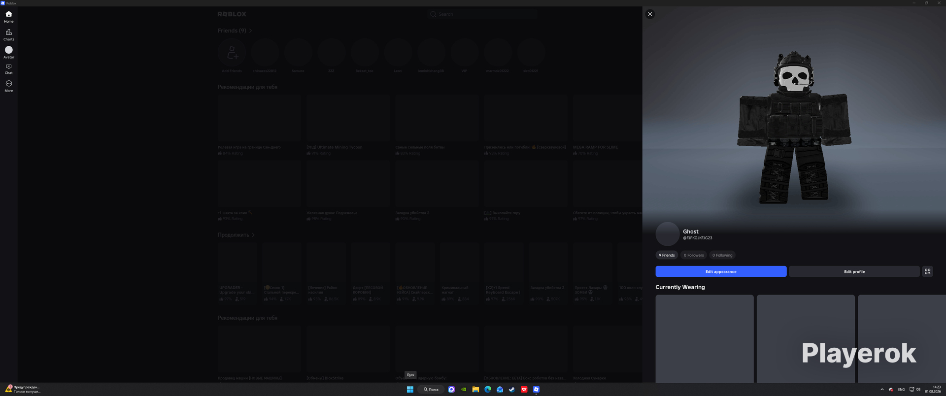Expand the Продолжить section arrow
This screenshot has height=396, width=946.
[x=253, y=235]
